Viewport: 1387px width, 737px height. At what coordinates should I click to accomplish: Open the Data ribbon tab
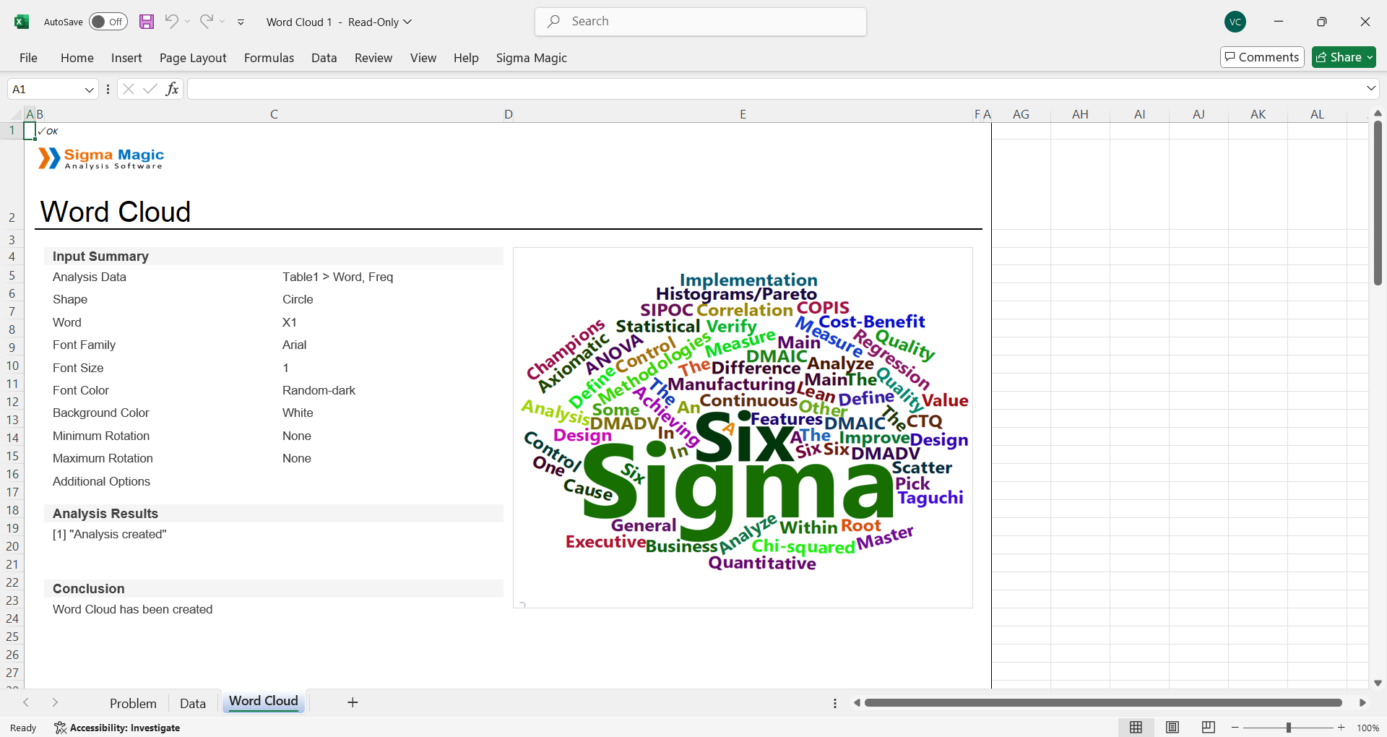[x=324, y=58]
